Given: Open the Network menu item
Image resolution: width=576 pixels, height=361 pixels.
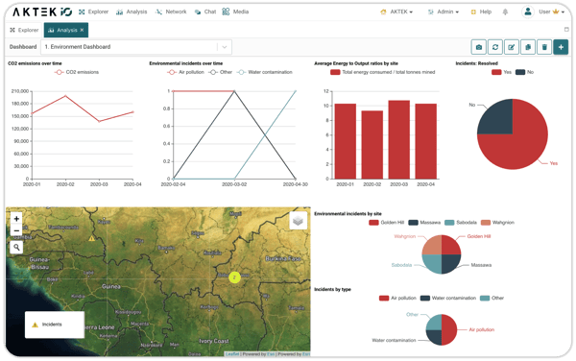Looking at the screenshot, I should [x=171, y=12].
